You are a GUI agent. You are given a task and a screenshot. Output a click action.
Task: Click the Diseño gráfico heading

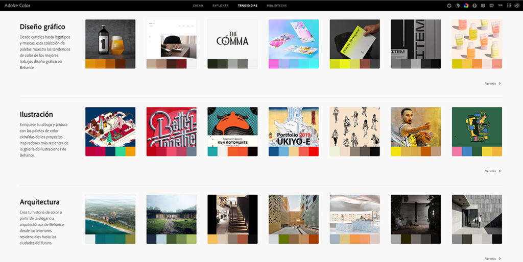click(42, 27)
